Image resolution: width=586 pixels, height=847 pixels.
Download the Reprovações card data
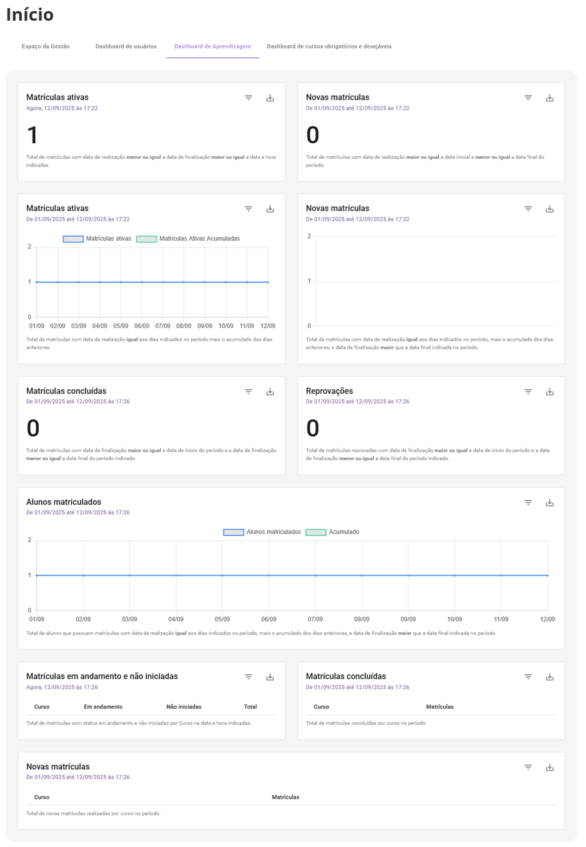(x=550, y=392)
